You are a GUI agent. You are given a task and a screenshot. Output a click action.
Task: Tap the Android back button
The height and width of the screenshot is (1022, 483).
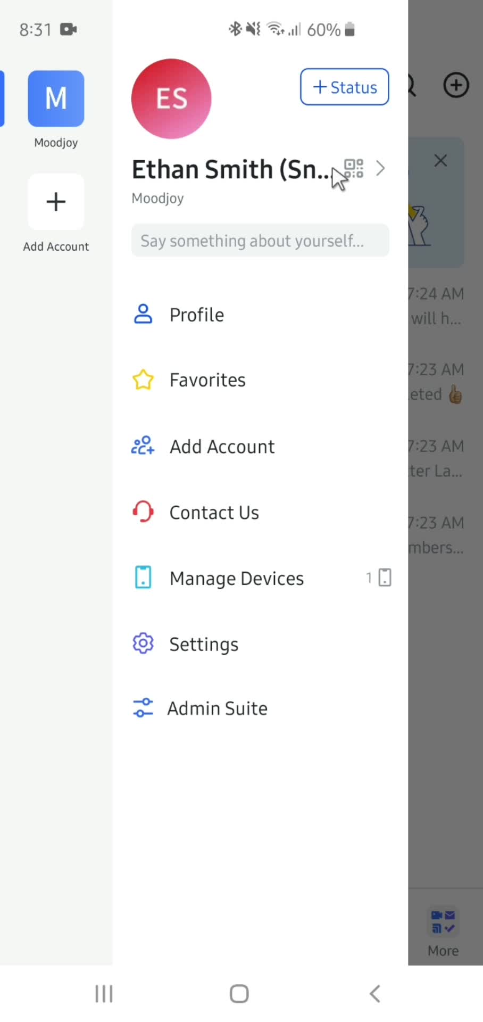375,993
